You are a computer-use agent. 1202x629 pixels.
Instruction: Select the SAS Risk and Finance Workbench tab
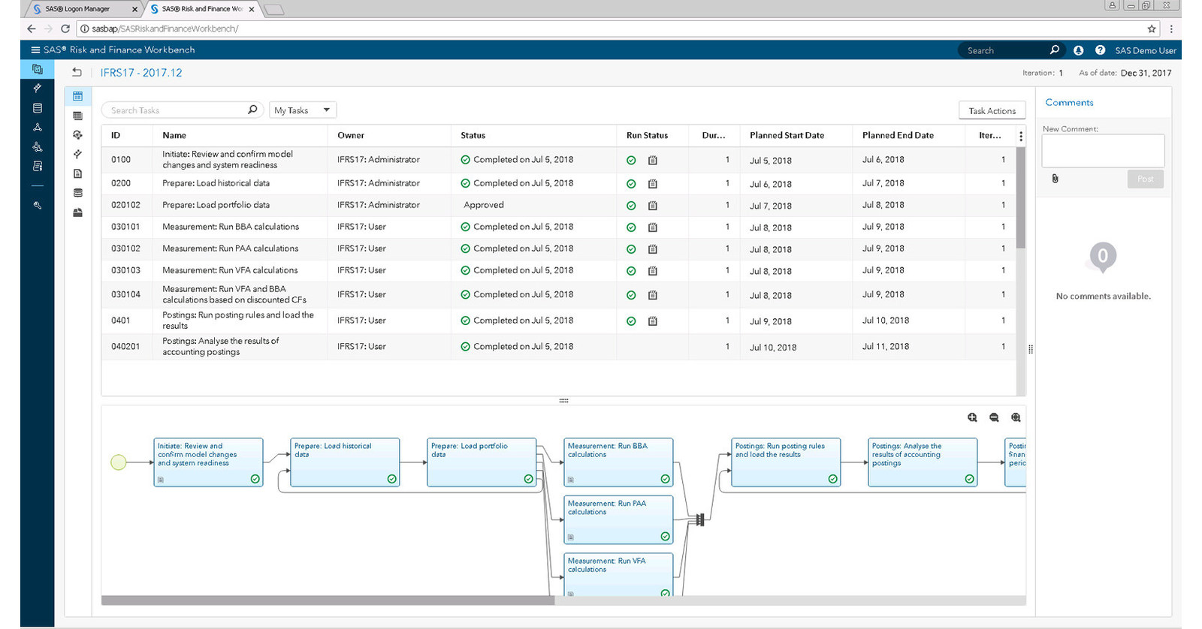click(201, 9)
